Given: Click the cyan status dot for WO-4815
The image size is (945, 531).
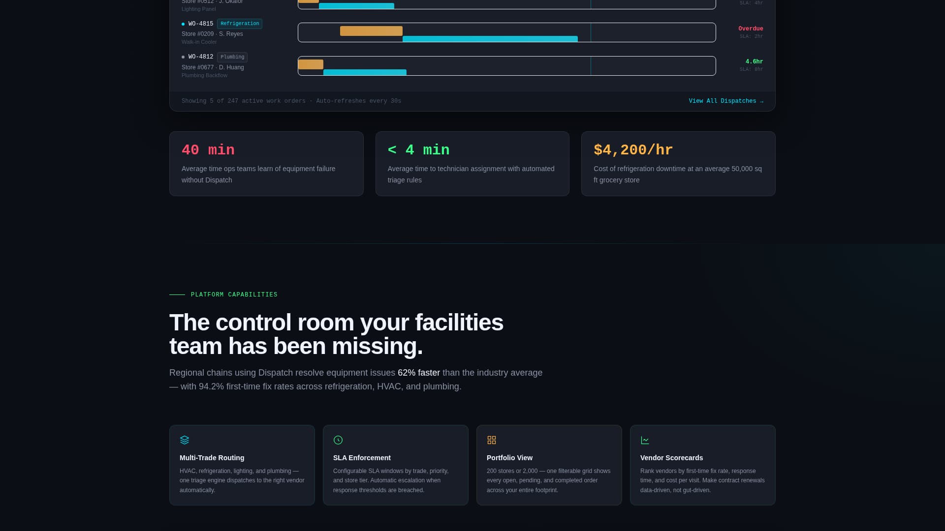Looking at the screenshot, I should point(183,24).
